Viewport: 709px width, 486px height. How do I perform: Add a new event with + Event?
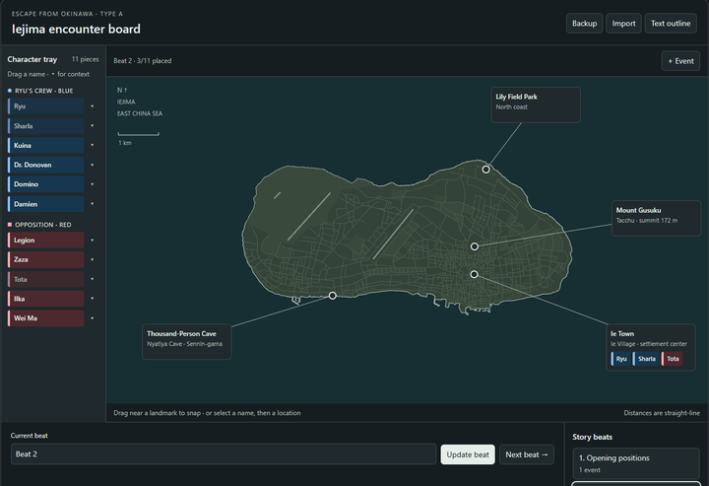point(680,61)
